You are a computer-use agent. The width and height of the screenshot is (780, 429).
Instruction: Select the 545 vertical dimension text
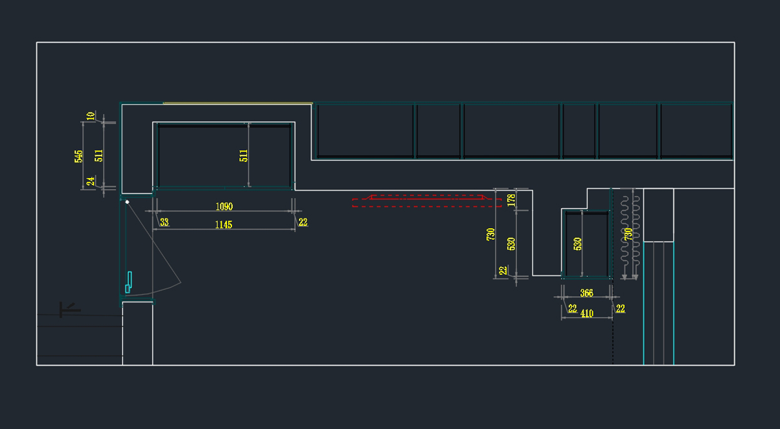pos(79,156)
